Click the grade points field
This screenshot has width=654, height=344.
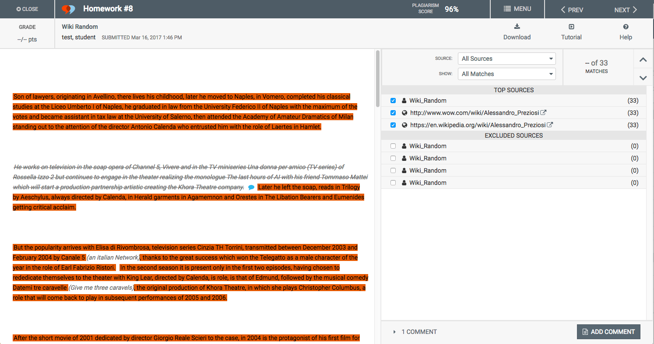pyautogui.click(x=27, y=39)
